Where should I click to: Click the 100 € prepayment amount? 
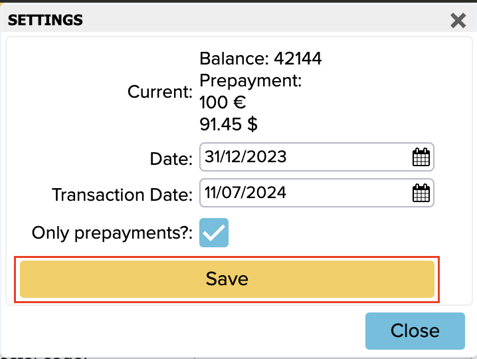pyautogui.click(x=223, y=103)
